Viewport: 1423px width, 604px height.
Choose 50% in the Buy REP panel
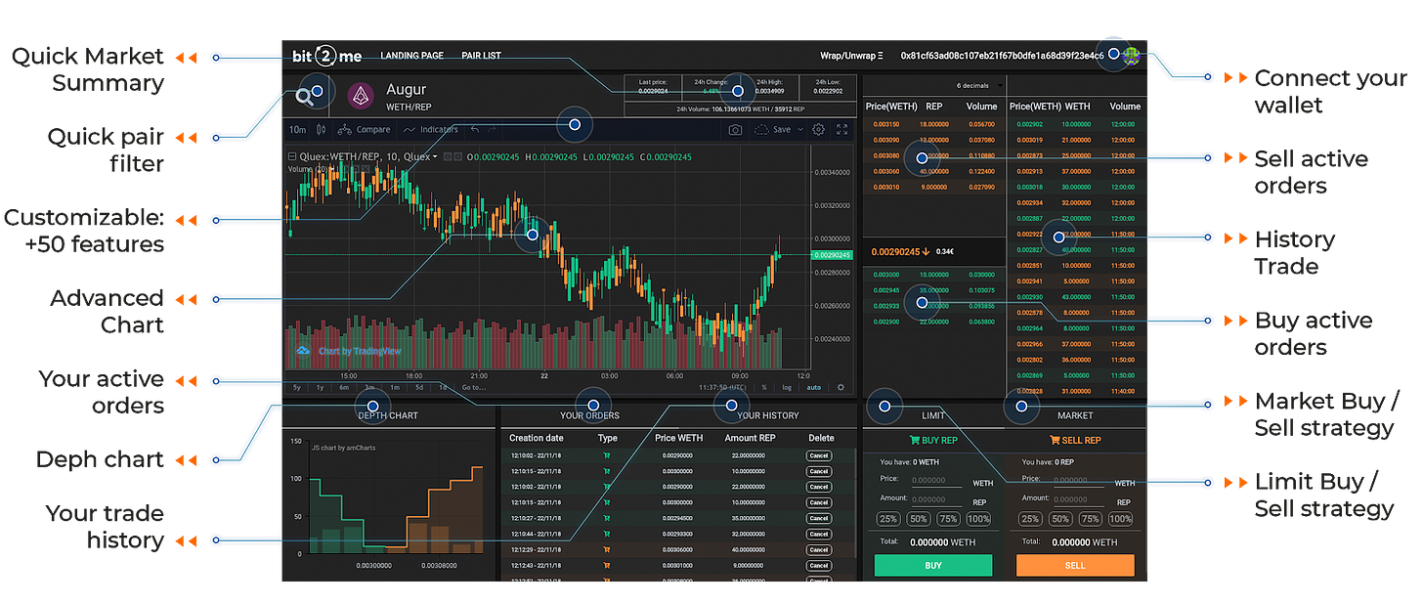919,519
